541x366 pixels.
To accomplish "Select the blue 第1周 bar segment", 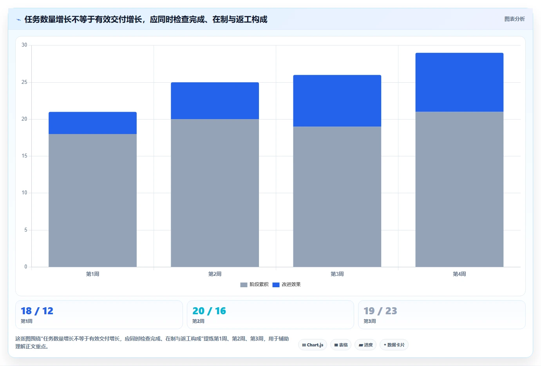I will (x=92, y=123).
